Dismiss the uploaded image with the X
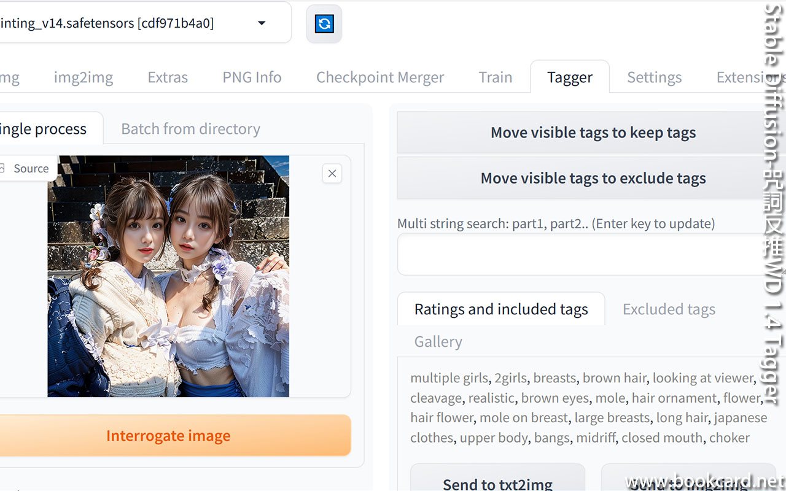The height and width of the screenshot is (491, 786). coord(332,174)
